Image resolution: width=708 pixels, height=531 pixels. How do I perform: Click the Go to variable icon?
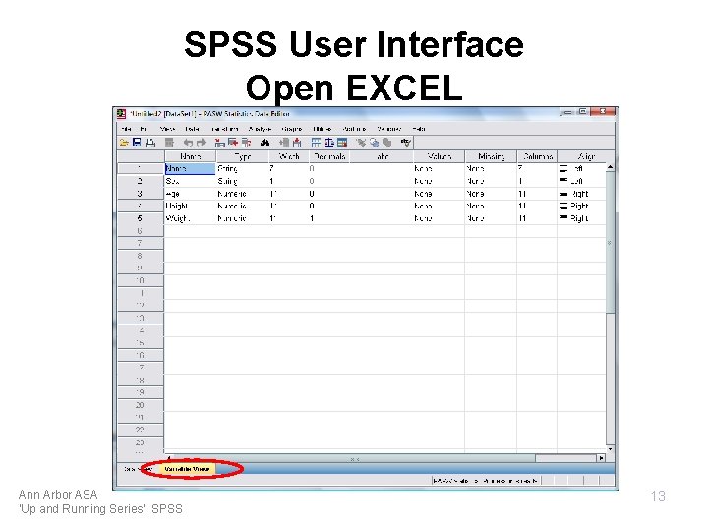click(233, 143)
